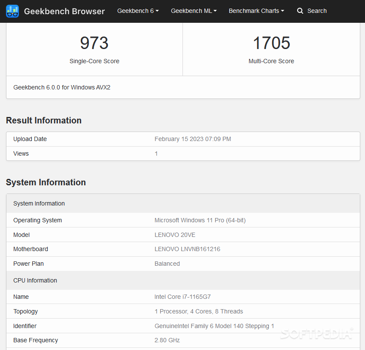Click the Motherboard row label
Image resolution: width=365 pixels, height=350 pixels.
30,249
